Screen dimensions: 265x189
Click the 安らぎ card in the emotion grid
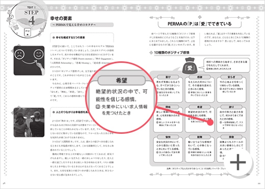click(x=231, y=88)
